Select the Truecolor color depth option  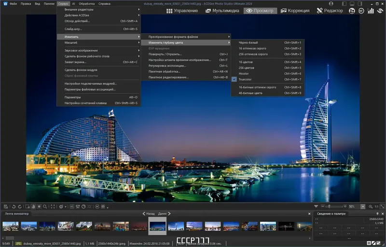(245, 79)
